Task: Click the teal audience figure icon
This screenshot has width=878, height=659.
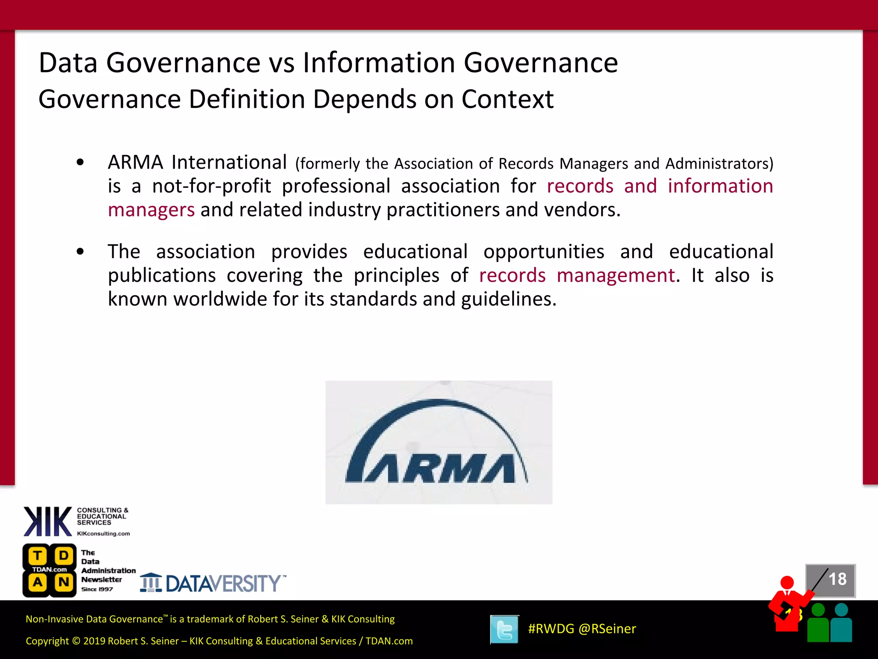Action: 841,623
